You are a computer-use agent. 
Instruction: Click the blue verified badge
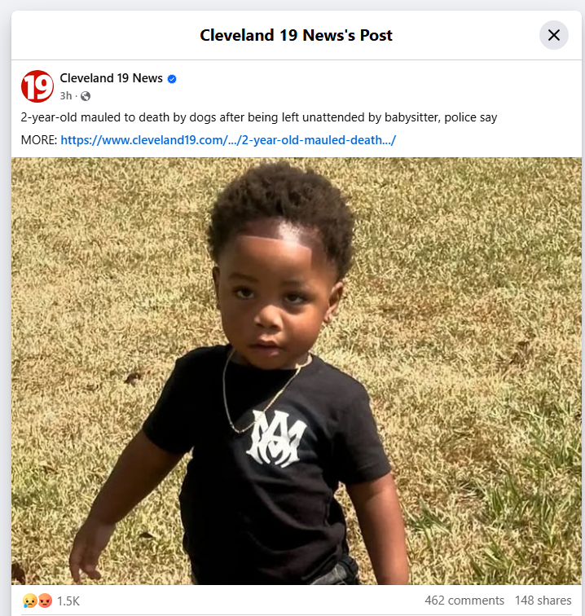(172, 79)
